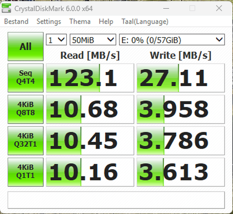The image size is (233, 214).
Task: Select the 10.45 read result
Action: click(x=90, y=141)
